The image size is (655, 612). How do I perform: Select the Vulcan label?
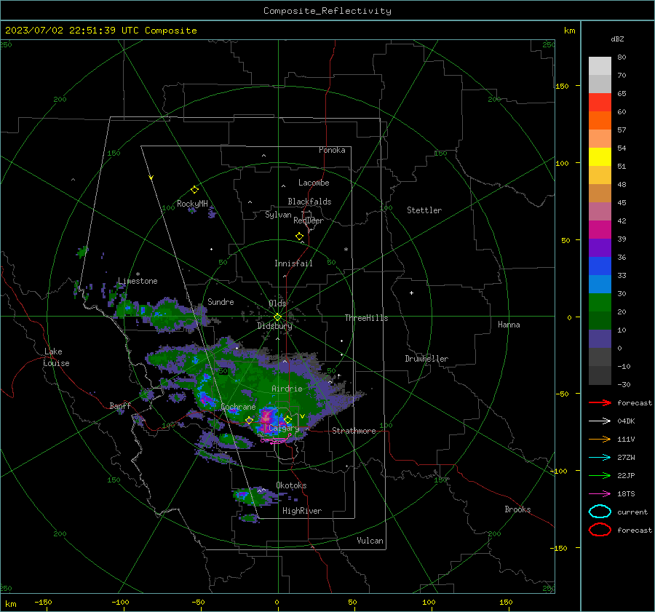(x=370, y=541)
